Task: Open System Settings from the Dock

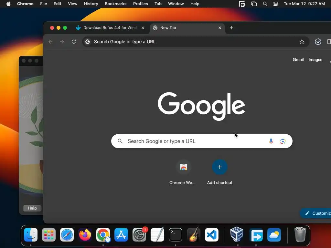Action: (x=140, y=234)
